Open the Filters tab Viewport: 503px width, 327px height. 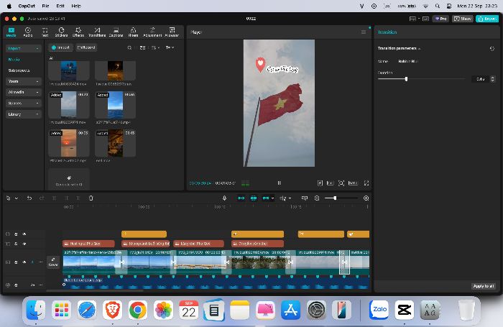point(133,32)
